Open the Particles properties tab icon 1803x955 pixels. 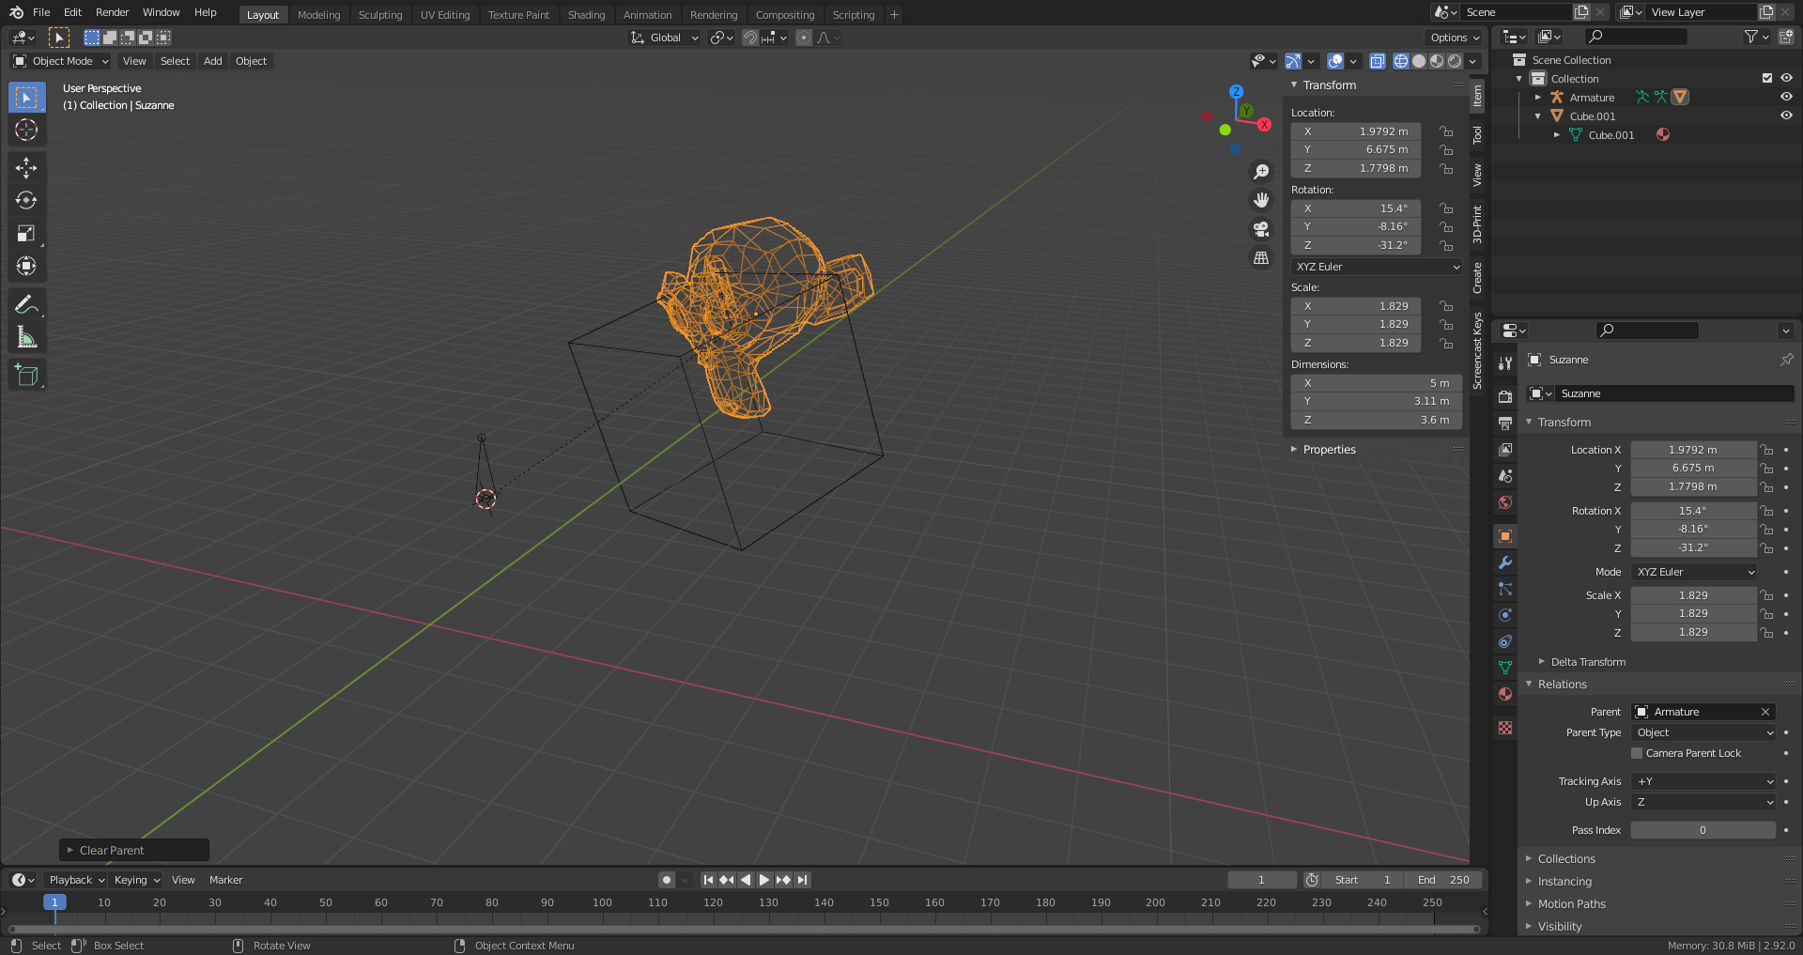(1505, 589)
